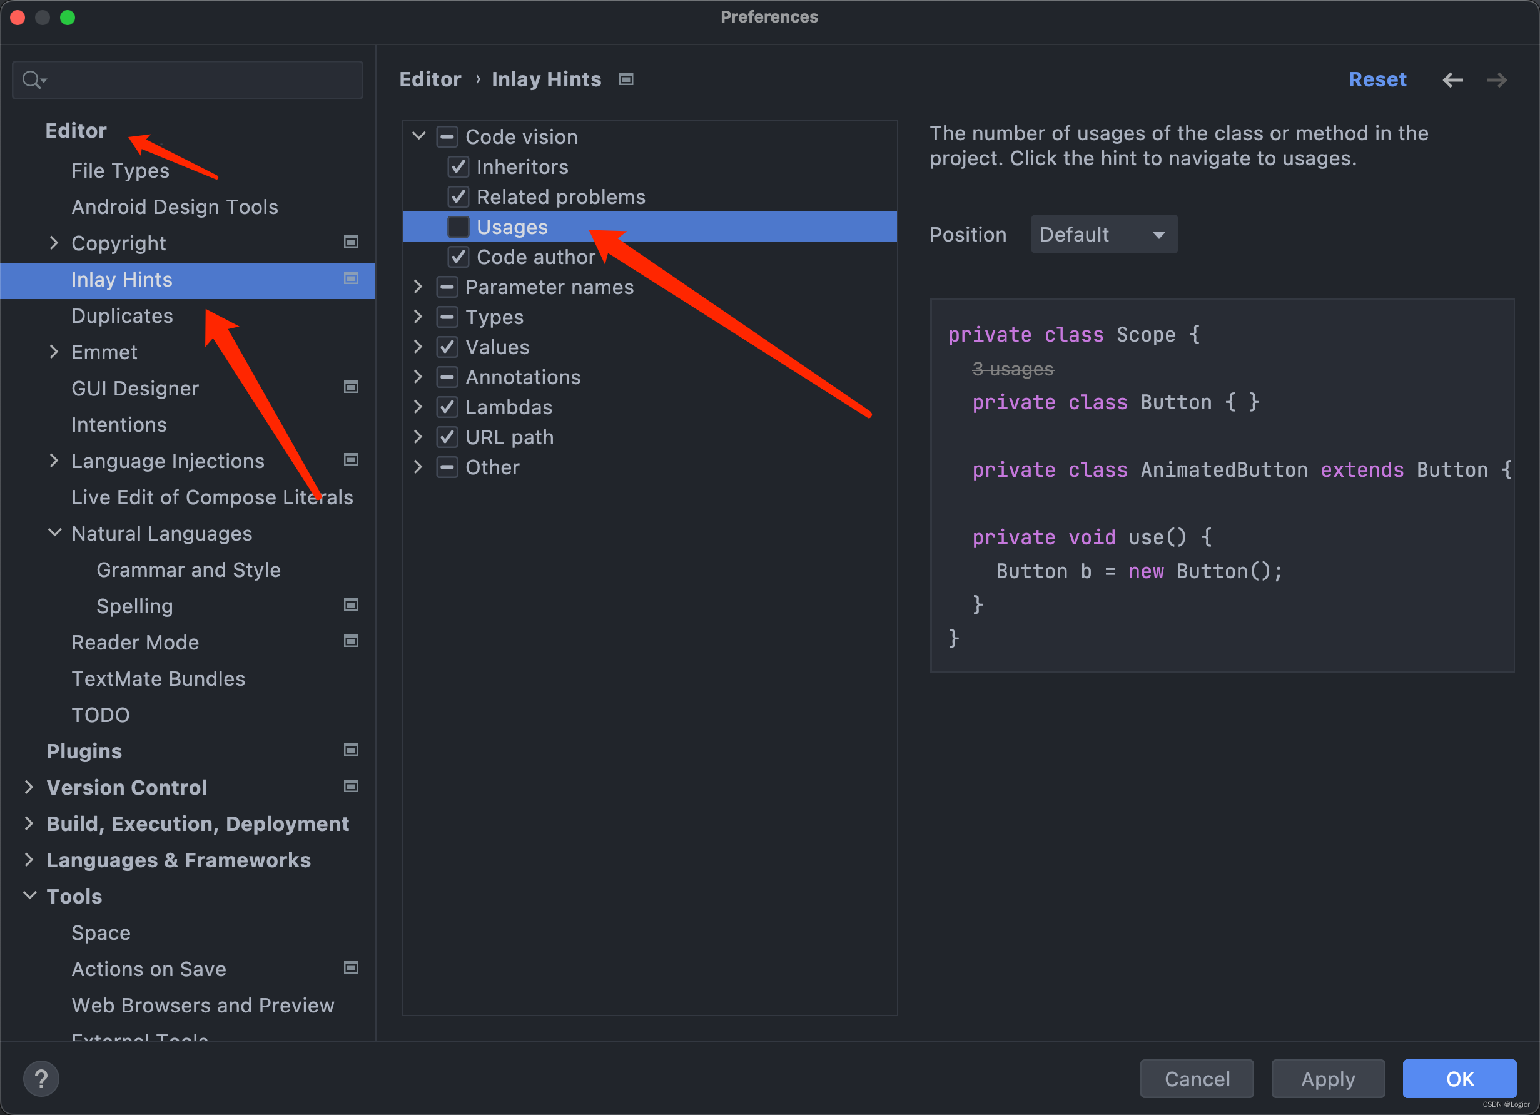Select Grammar and Style settings

pyautogui.click(x=188, y=570)
